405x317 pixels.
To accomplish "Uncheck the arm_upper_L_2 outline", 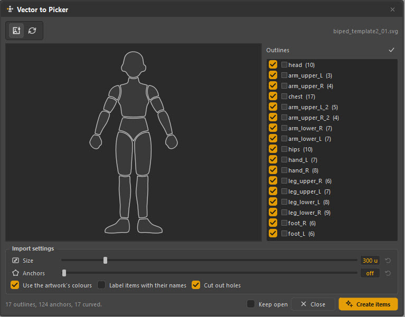I will [273, 107].
